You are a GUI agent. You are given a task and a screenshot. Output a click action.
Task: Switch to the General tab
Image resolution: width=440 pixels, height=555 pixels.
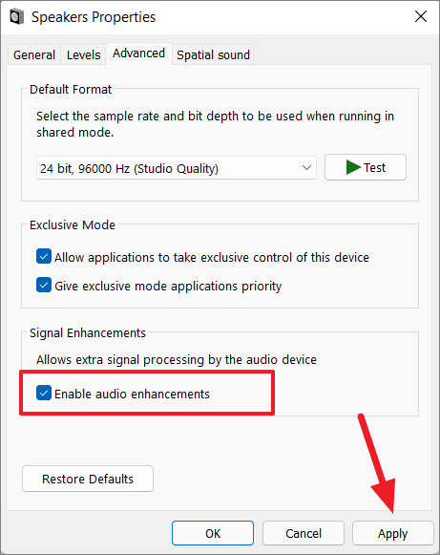coord(34,54)
